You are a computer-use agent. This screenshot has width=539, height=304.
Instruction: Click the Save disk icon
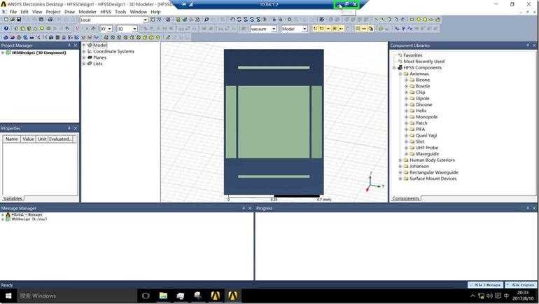tap(19, 20)
